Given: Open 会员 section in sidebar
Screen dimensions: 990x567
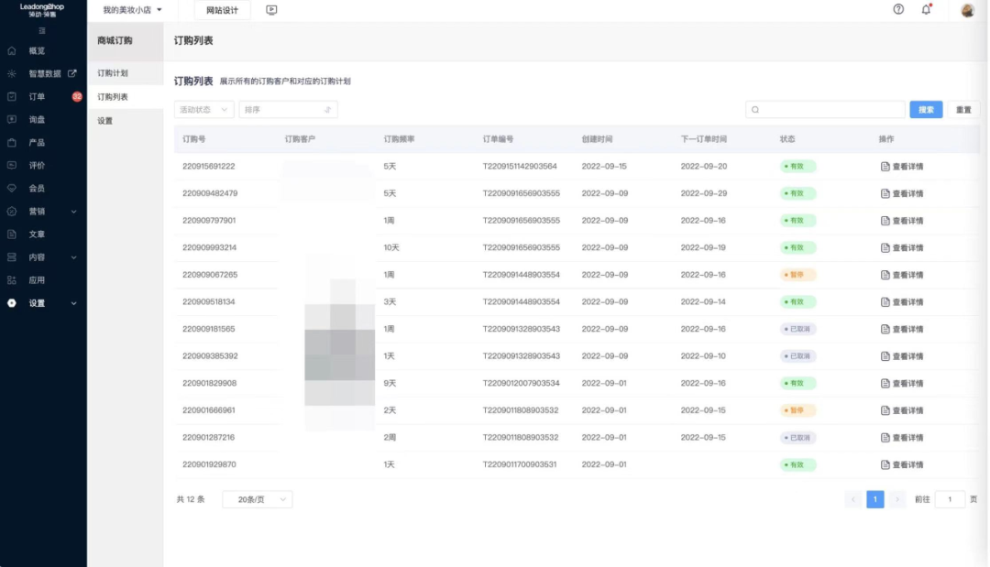Looking at the screenshot, I should (x=37, y=189).
